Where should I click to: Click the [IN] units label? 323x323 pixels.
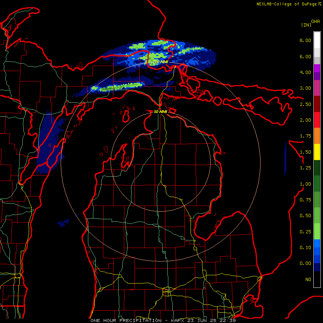[306, 25]
